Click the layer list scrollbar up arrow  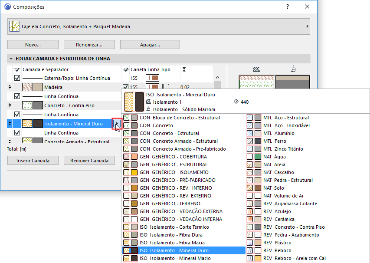[218, 77]
